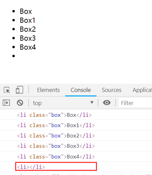Click the Box1 list item on page
The height and width of the screenshot is (175, 152).
coord(28,20)
